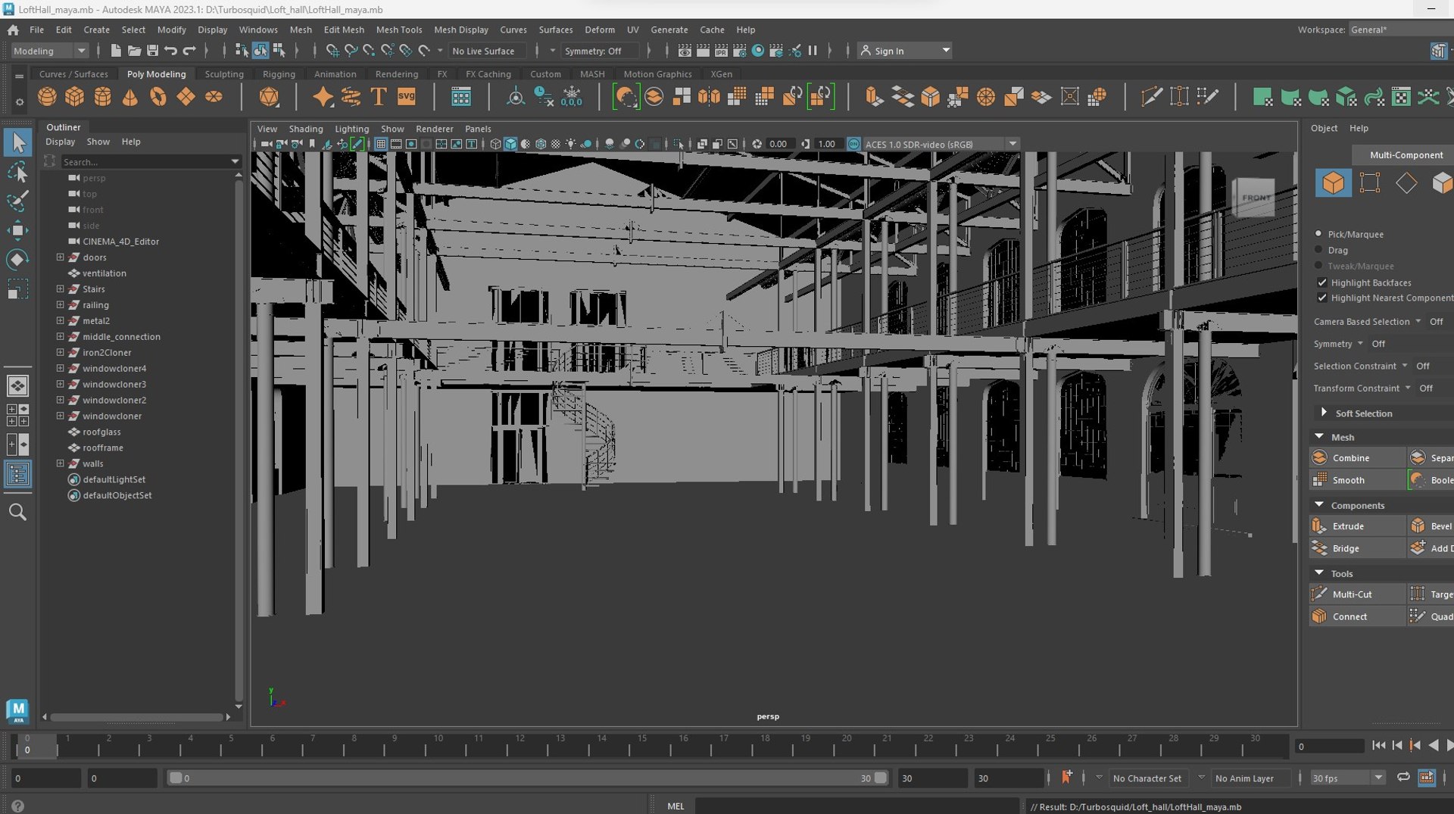Click the Outliner search field
The image size is (1454, 814).
pos(150,161)
